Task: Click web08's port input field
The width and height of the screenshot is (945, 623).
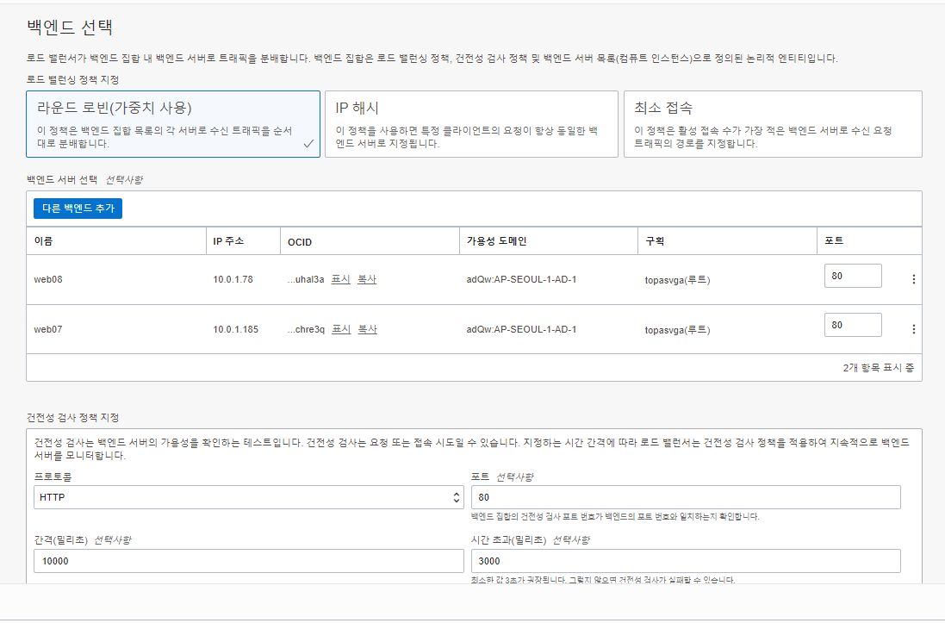Action: point(853,275)
